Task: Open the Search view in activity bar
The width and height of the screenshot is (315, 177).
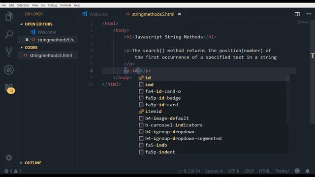Action: [x=9, y=34]
